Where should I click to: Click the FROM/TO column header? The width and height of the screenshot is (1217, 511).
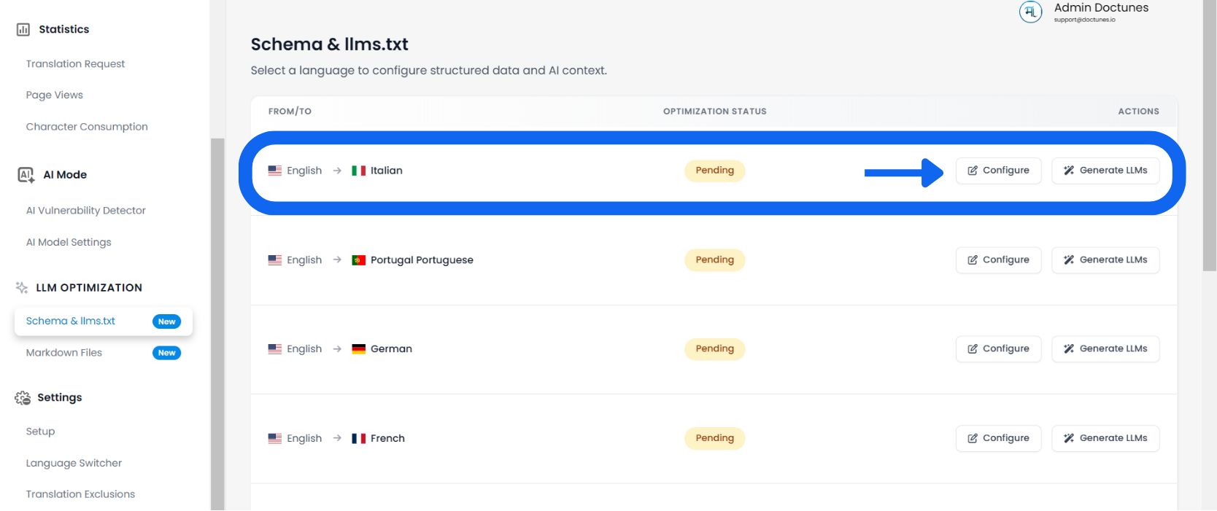[290, 112]
